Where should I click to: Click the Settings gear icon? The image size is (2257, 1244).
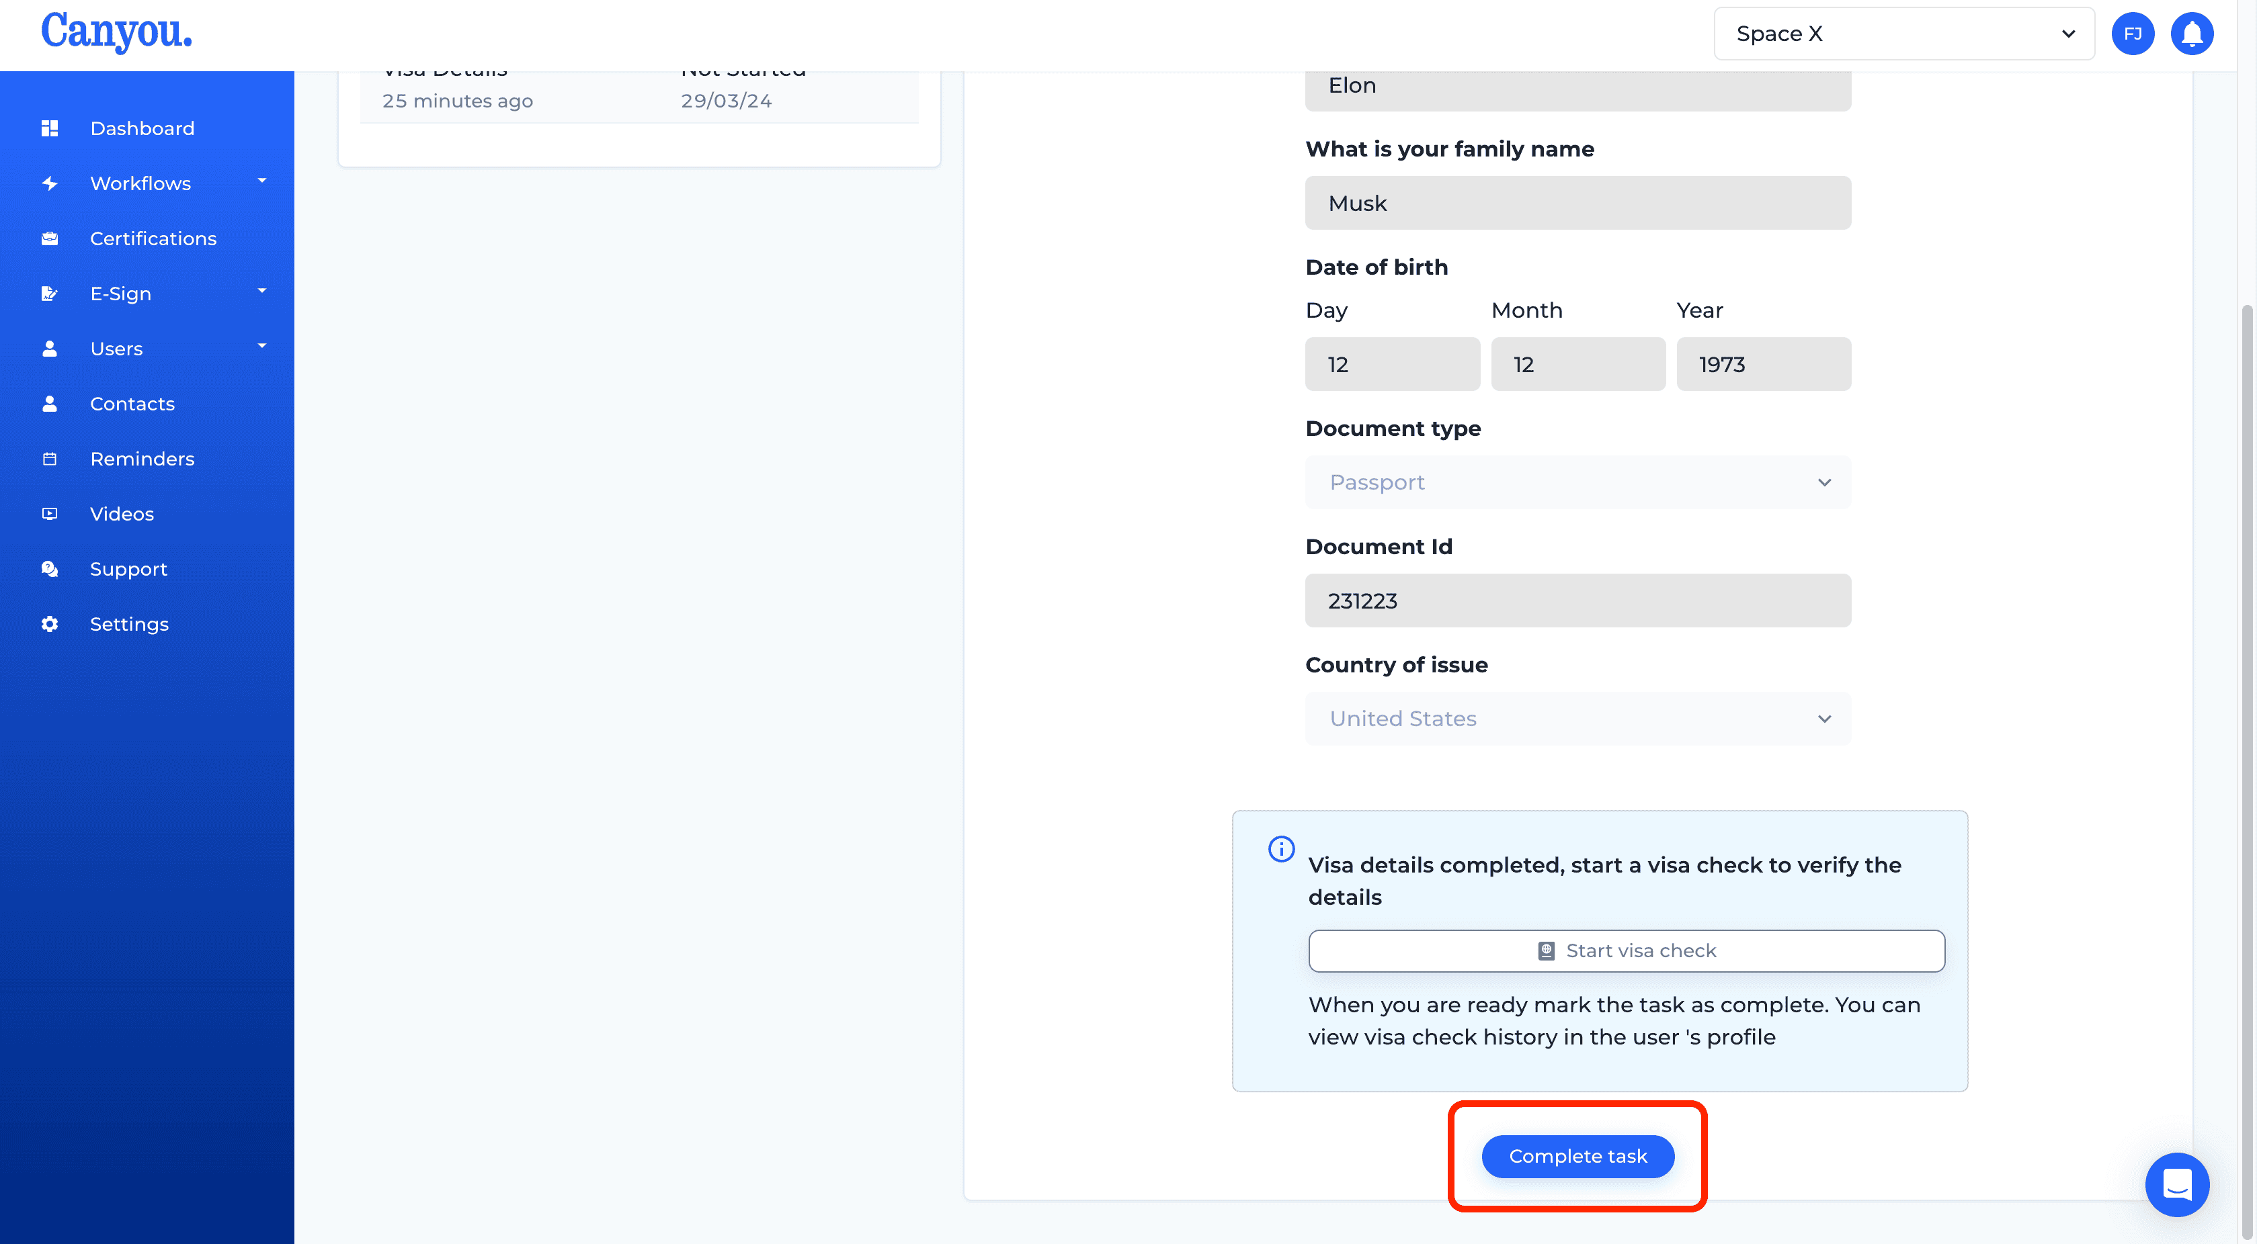point(50,624)
